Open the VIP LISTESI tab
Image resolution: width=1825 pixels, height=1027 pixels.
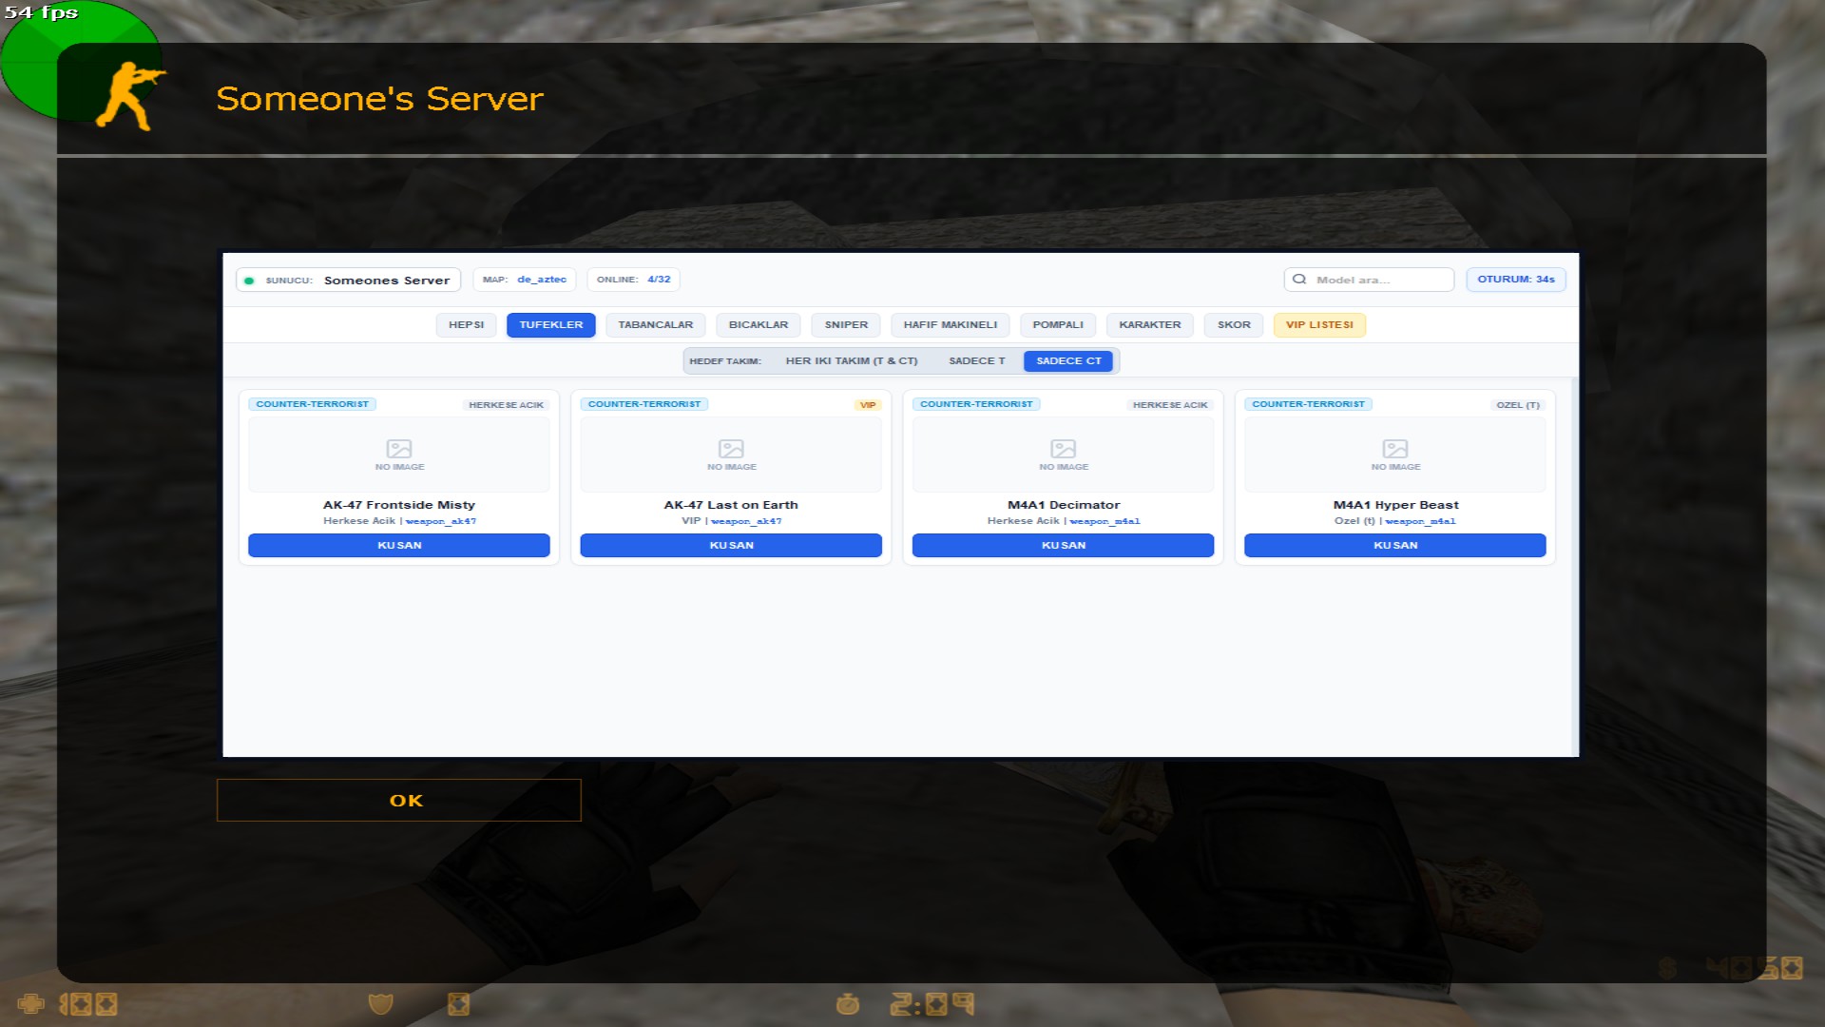[1319, 325]
